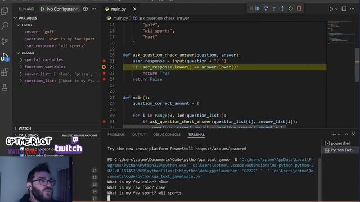
Task: Click line 28 question_correct_amount code
Action: (166, 103)
